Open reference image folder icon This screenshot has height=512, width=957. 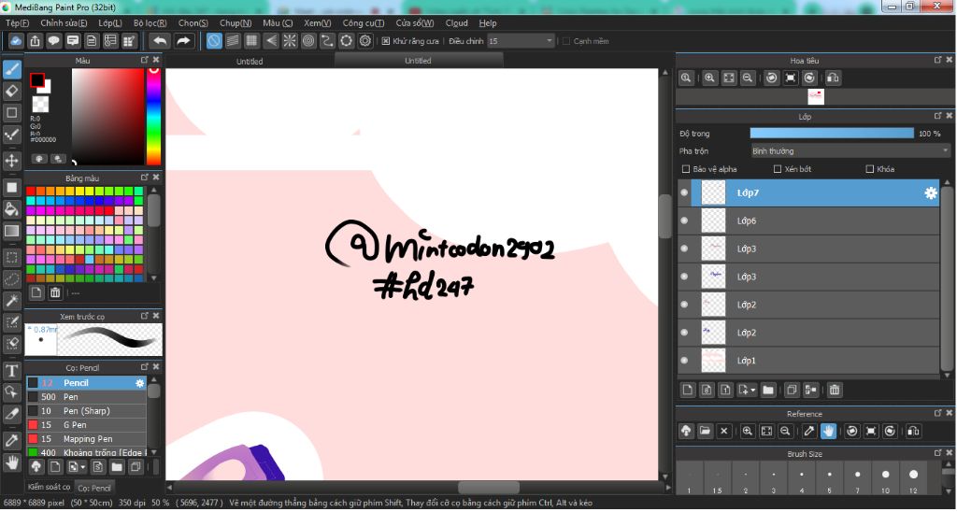click(705, 431)
